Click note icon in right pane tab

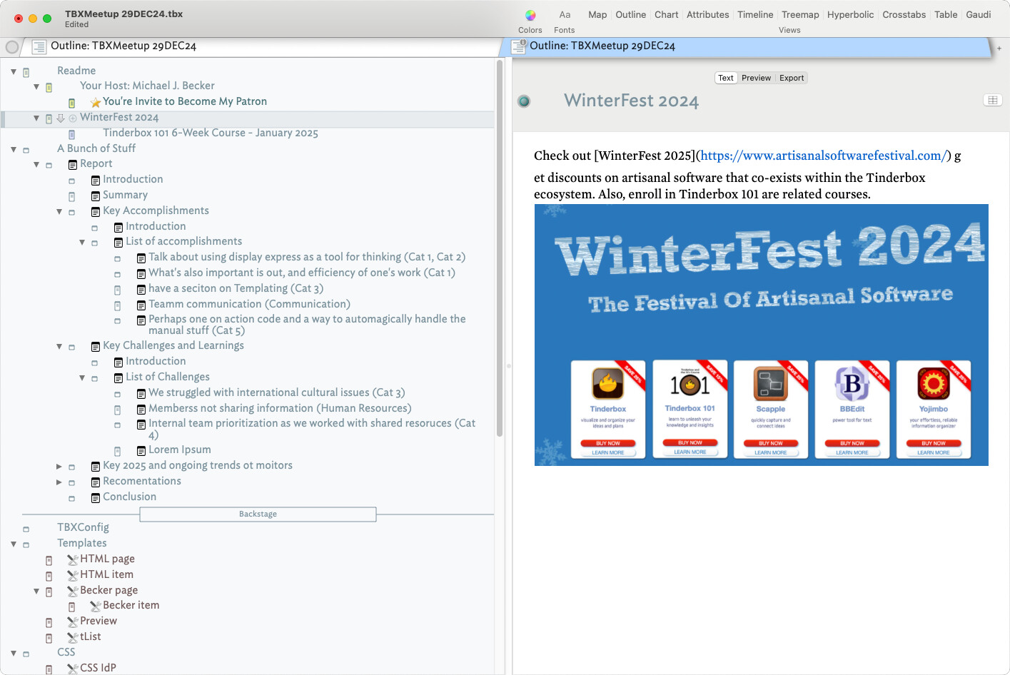(519, 46)
